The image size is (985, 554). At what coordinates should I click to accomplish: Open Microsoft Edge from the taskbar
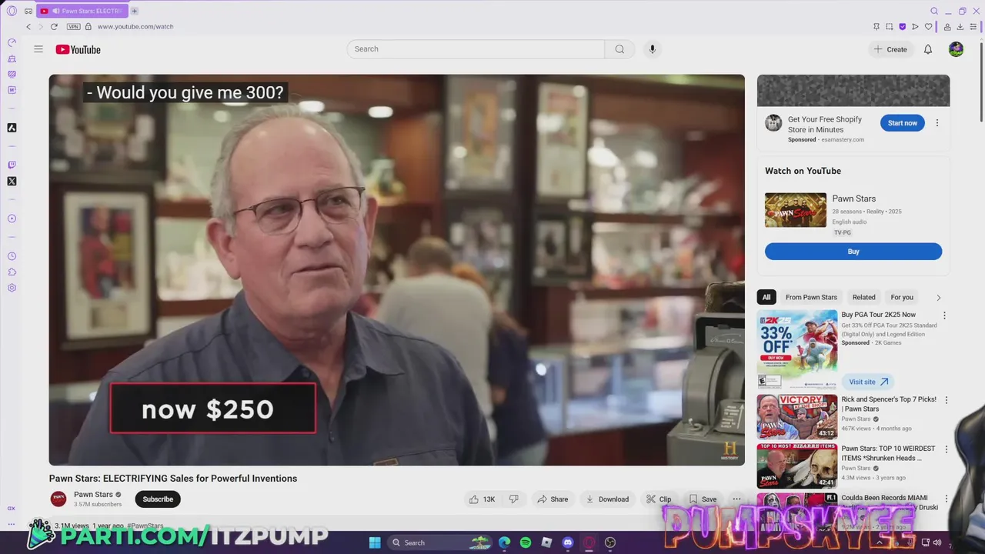coord(504,542)
